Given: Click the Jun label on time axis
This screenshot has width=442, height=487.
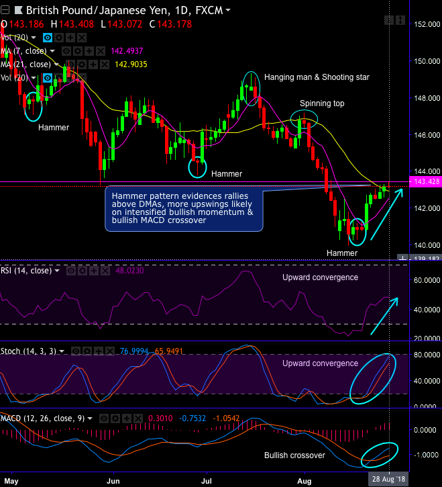Looking at the screenshot, I should (x=113, y=482).
